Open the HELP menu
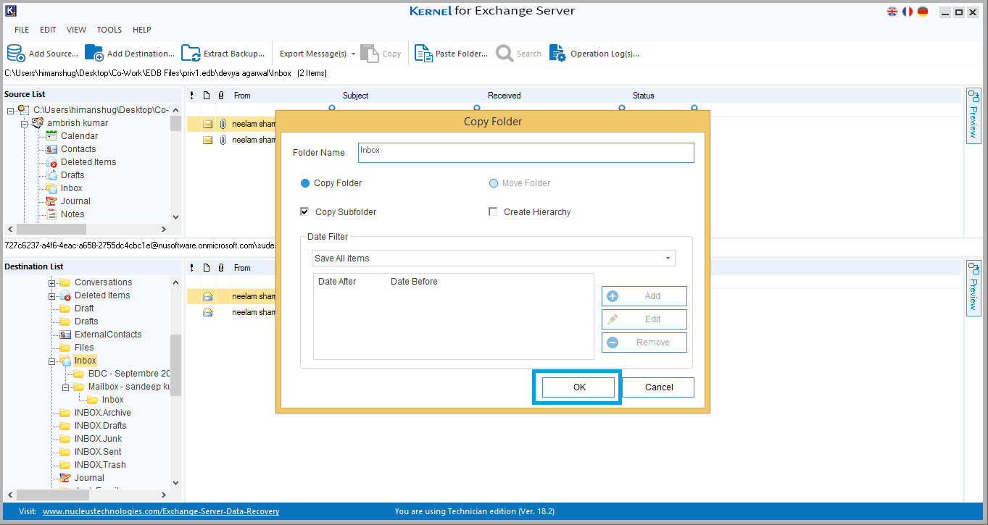 [142, 30]
